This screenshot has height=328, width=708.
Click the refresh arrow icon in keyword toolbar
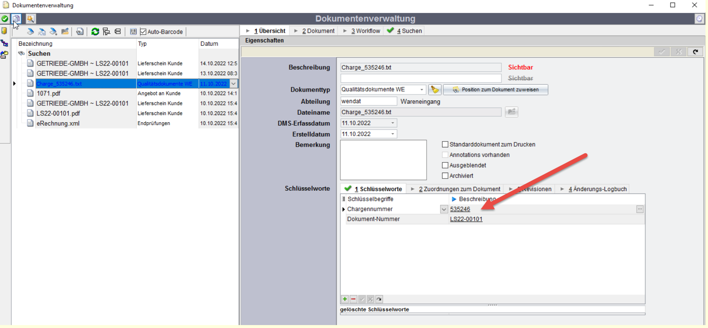[379, 299]
